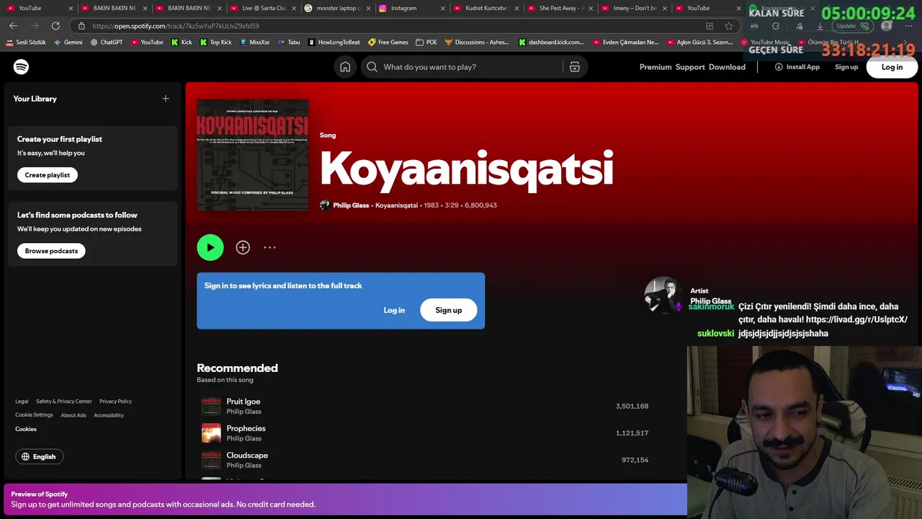Open the Safety & Privacy Center link
Image resolution: width=922 pixels, height=519 pixels.
[x=64, y=402]
